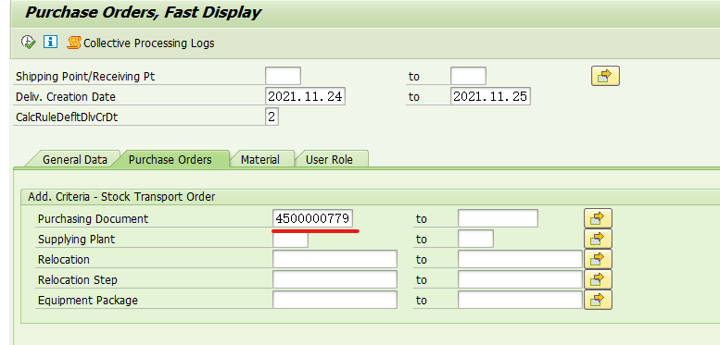
Task: Click the Deliv. Creation Date label
Action: [x=66, y=97]
